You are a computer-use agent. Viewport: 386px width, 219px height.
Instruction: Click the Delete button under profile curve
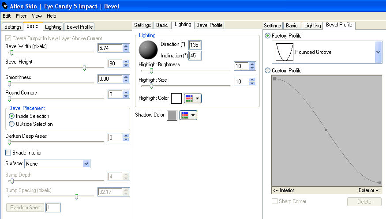[364, 201]
